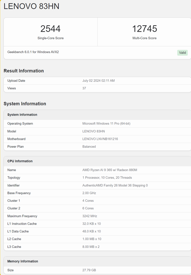Click the Multi-Core Score label
The image size is (191, 275).
pyautogui.click(x=144, y=38)
